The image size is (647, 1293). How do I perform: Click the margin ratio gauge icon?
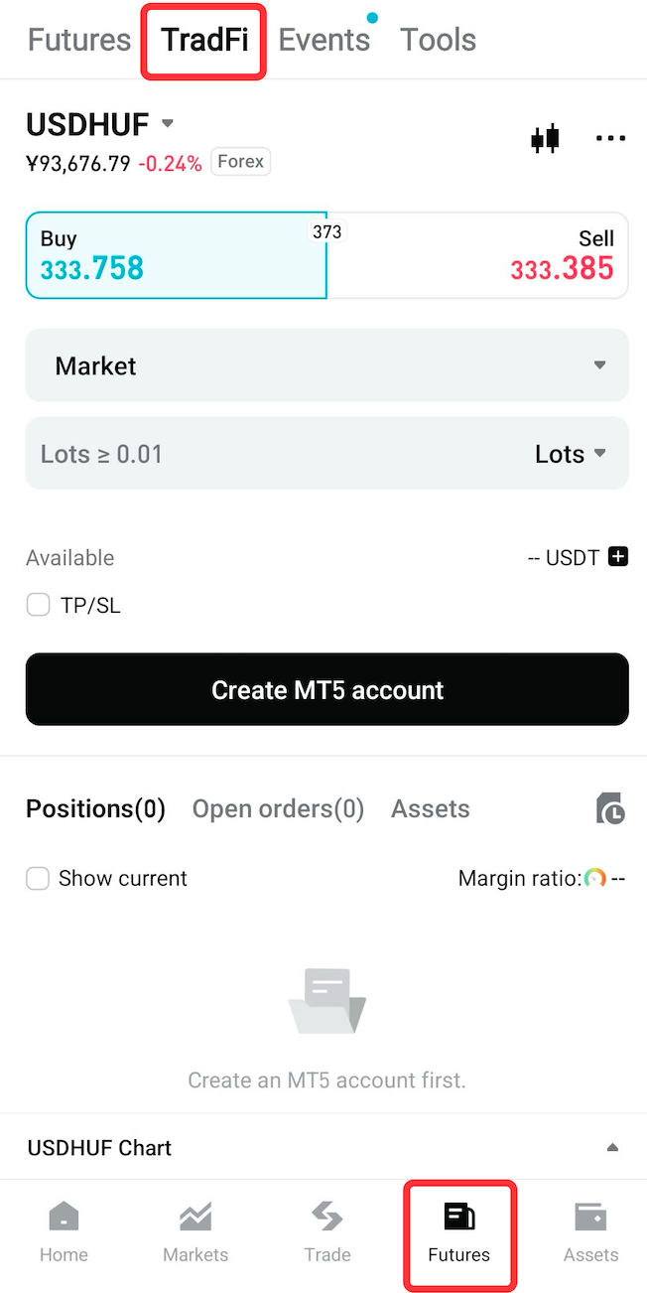point(595,878)
